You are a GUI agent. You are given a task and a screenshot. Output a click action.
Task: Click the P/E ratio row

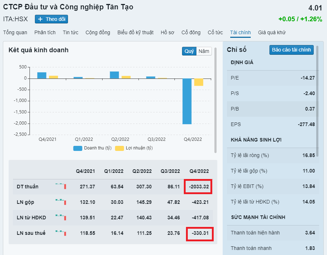273,78
